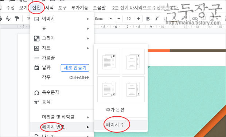Screen dimensions: 226x137
Task: Expand the 페이지 번호 submenu arrow
Action: [x=88, y=127]
